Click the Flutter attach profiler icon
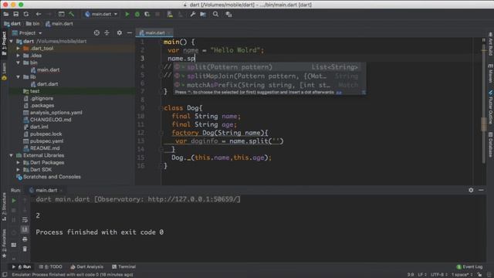This screenshot has width=494, height=278. [x=170, y=14]
